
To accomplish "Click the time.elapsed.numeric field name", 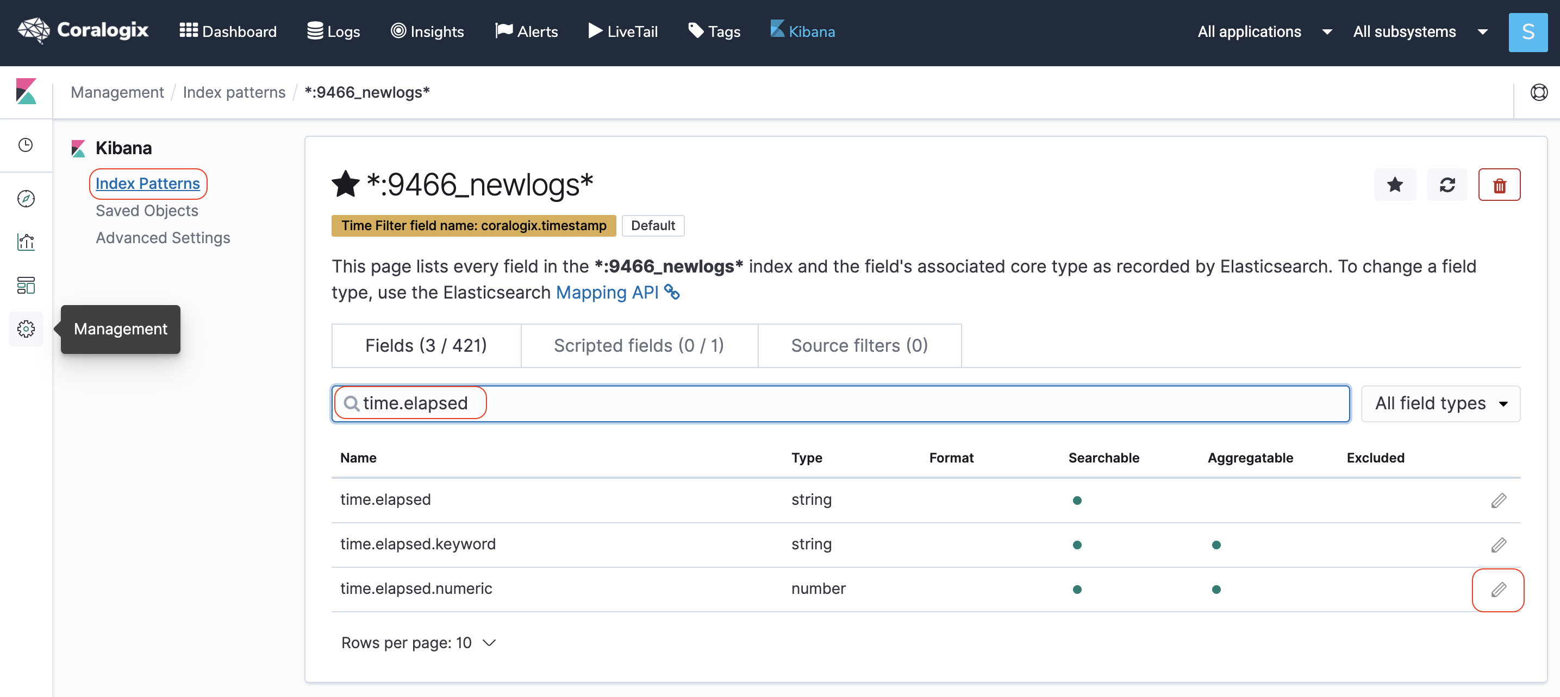I will click(x=416, y=588).
